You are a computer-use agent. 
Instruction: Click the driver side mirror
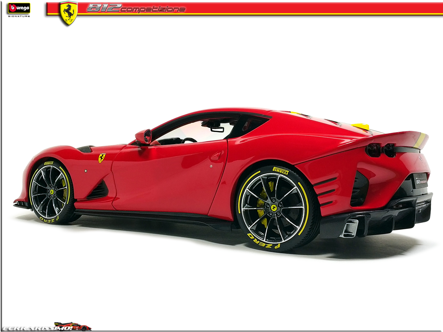[144, 137]
